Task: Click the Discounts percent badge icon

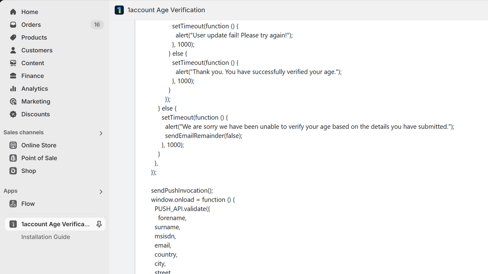Action: 13,114
